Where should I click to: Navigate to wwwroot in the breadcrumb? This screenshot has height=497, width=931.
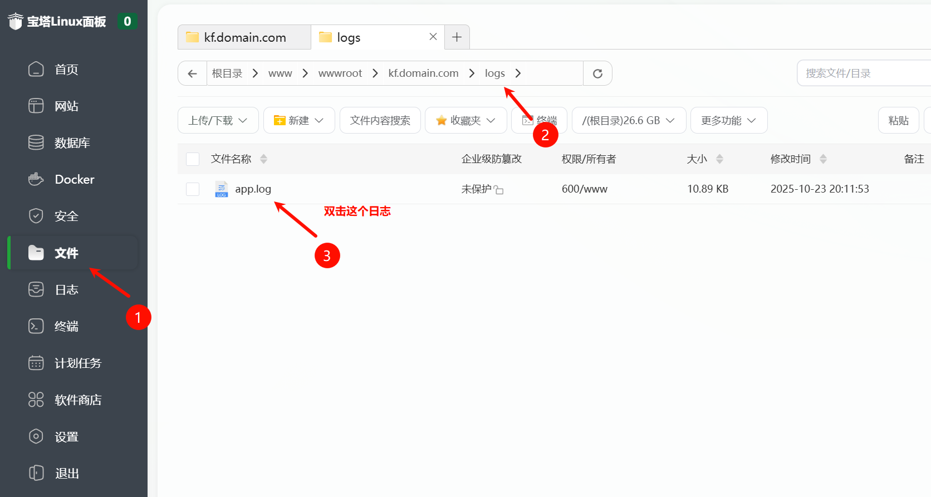pos(340,73)
